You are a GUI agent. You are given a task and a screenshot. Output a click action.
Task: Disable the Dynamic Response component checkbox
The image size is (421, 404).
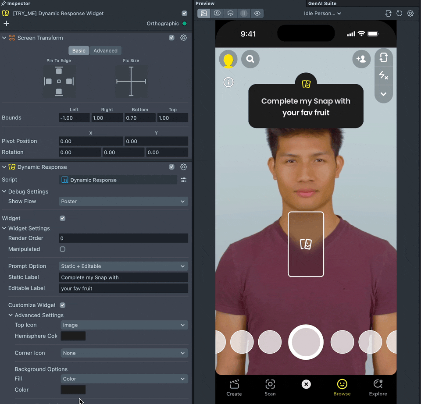pyautogui.click(x=171, y=167)
